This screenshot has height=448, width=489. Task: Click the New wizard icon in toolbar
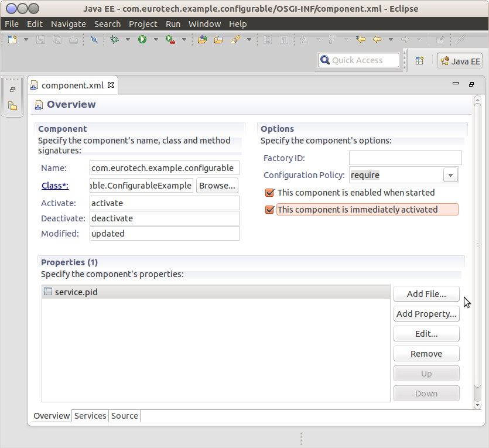point(12,40)
